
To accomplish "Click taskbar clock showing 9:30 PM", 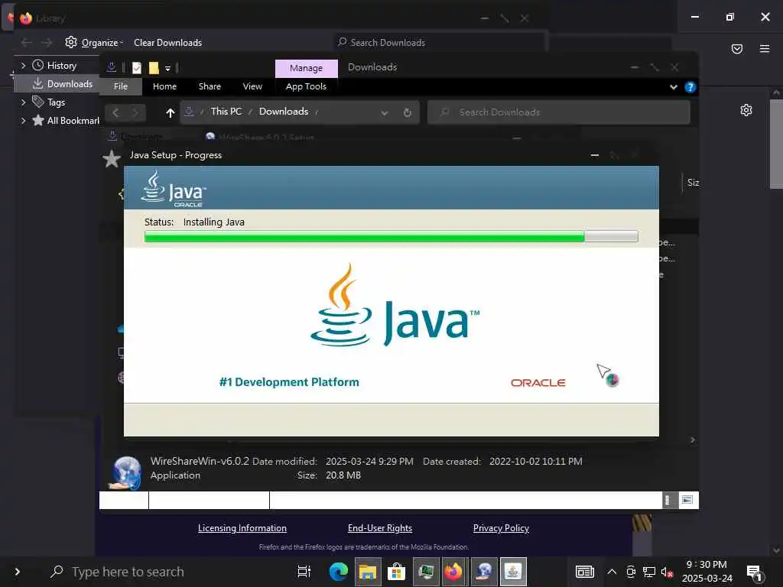I will click(707, 572).
